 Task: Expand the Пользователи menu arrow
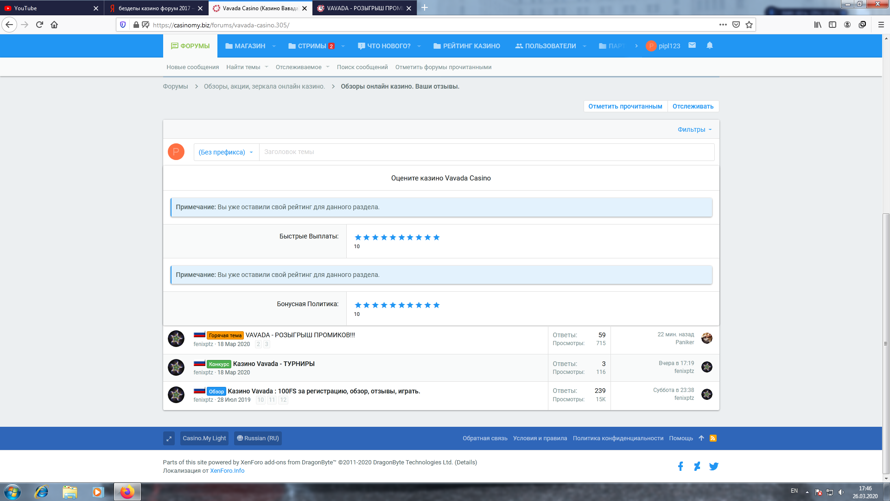[585, 46]
